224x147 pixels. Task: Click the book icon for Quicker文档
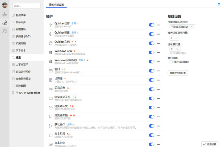tap(51, 43)
